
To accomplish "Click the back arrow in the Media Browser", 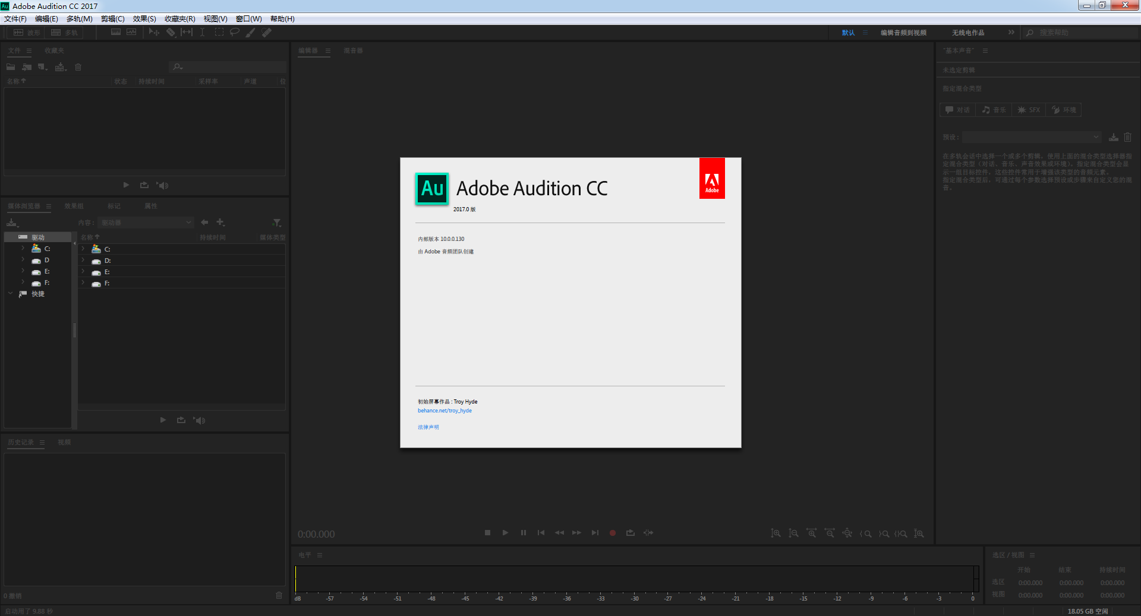I will point(204,223).
